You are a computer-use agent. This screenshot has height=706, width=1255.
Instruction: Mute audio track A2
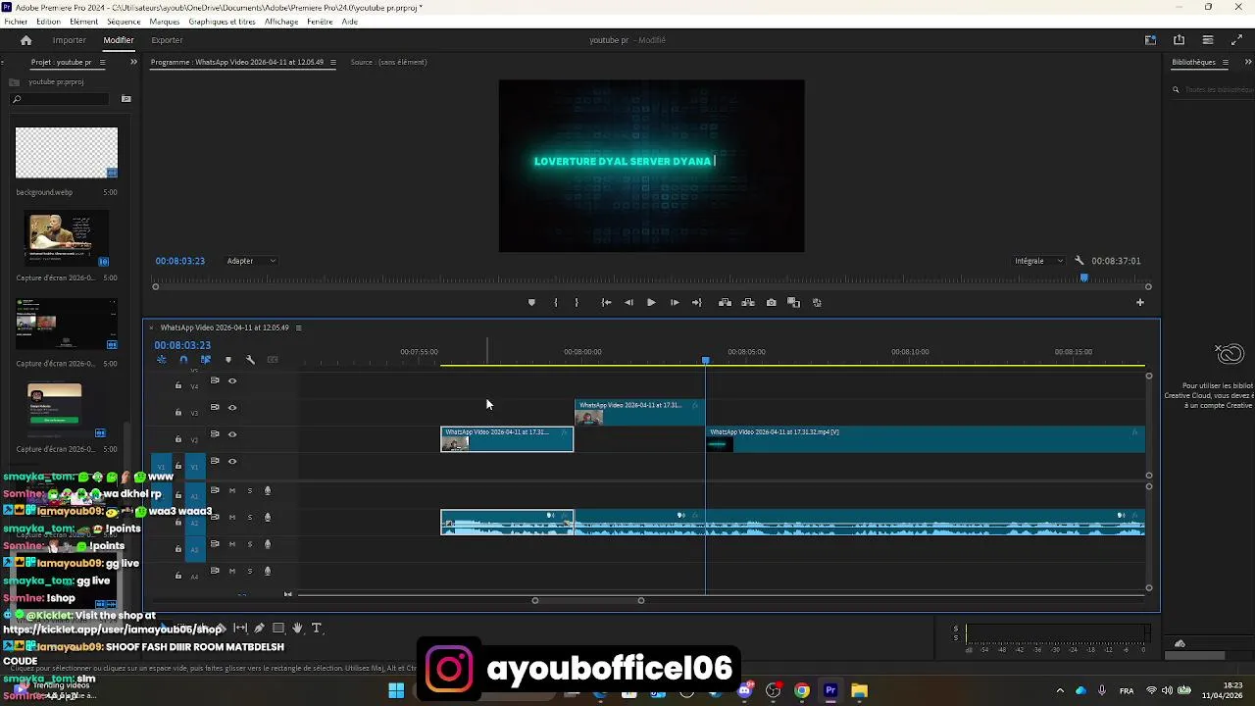click(232, 517)
